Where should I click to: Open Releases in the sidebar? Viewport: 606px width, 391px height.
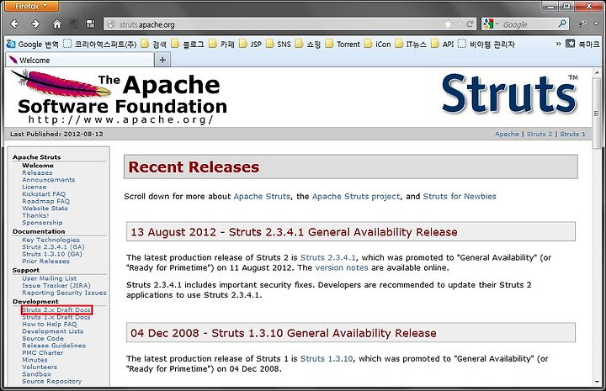click(x=37, y=172)
